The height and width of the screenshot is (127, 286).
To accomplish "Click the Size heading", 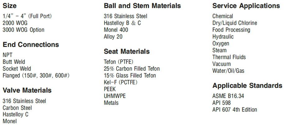I will pos(10,6).
